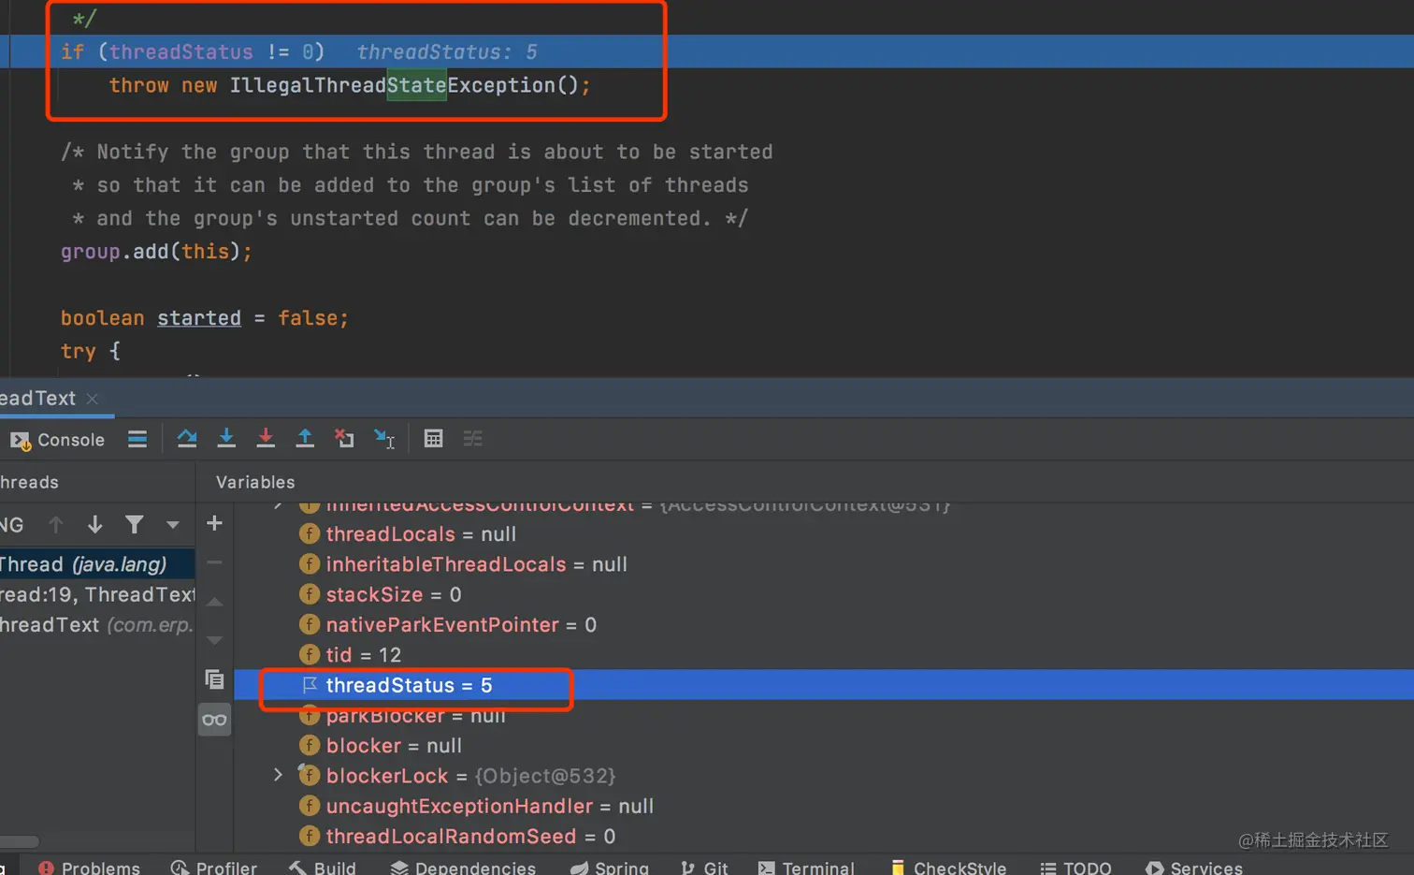This screenshot has width=1414, height=875.
Task: Click the inline hint 'threadStatus: 5'
Action: [x=447, y=52]
